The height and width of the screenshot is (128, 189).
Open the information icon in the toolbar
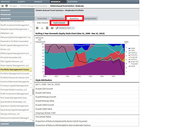(37, 28)
